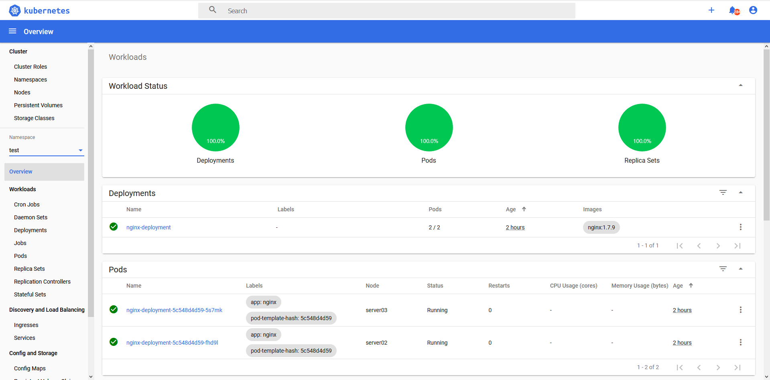Go to last page of Pods
Screen dimensions: 770x380
[737, 368]
